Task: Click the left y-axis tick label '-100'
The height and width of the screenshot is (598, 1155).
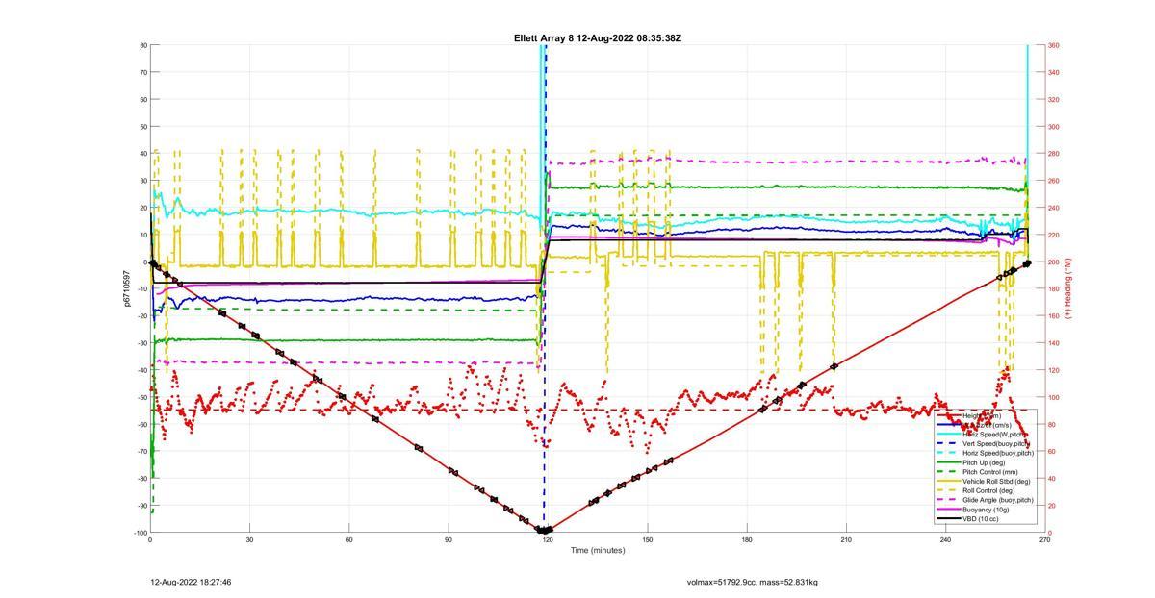Action: point(140,533)
